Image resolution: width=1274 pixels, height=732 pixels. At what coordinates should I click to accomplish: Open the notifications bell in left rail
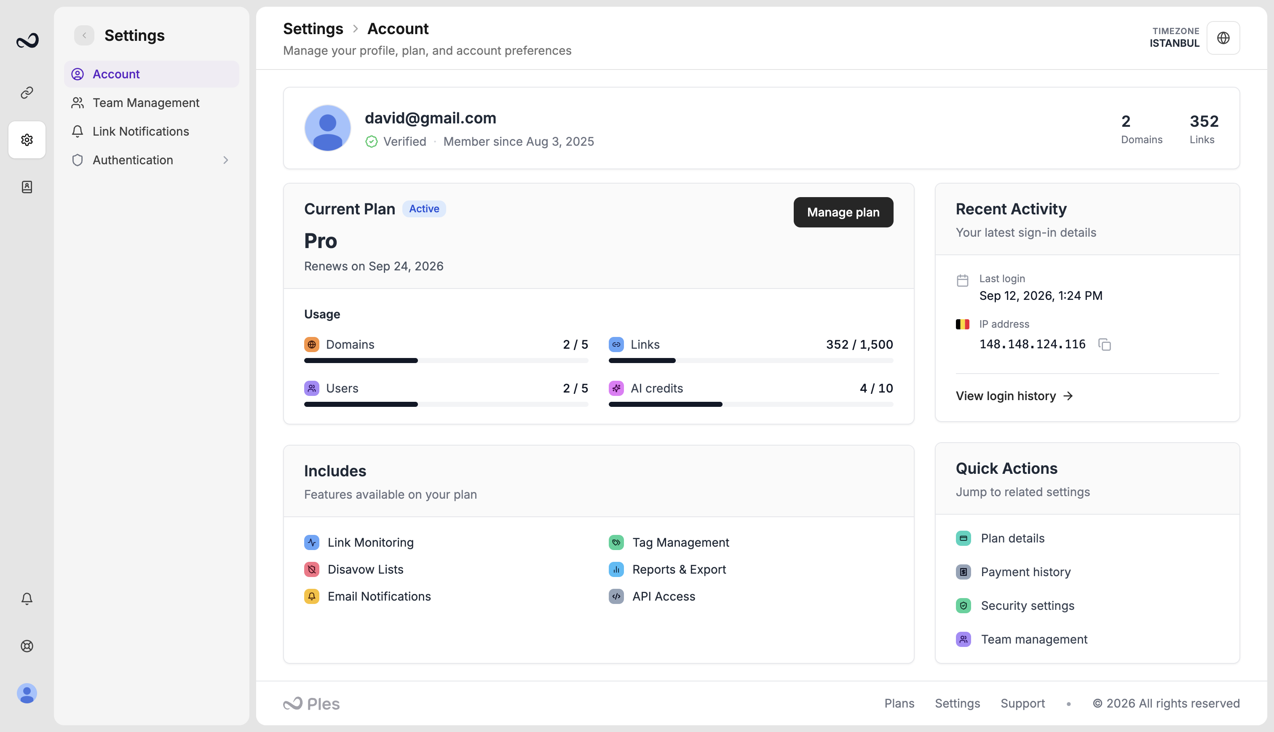(x=27, y=599)
